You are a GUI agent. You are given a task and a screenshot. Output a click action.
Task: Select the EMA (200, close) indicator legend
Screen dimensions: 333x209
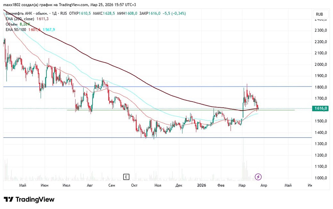pos(20,19)
